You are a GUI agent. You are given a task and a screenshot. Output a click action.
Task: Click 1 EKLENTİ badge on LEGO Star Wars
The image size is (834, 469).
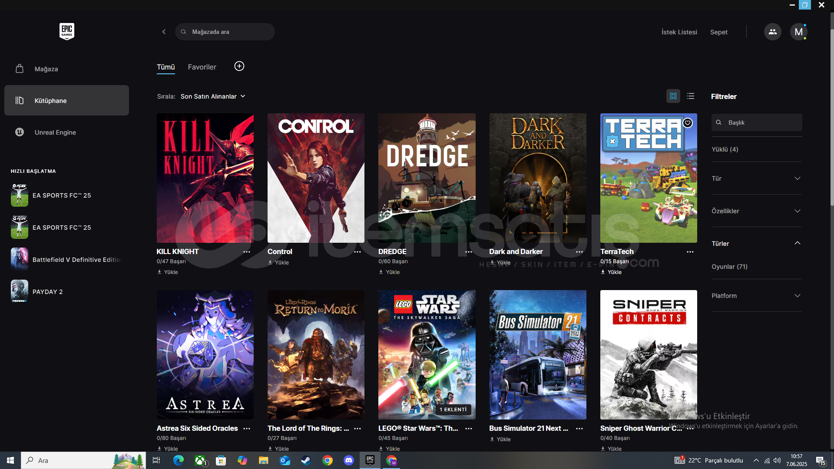(453, 410)
